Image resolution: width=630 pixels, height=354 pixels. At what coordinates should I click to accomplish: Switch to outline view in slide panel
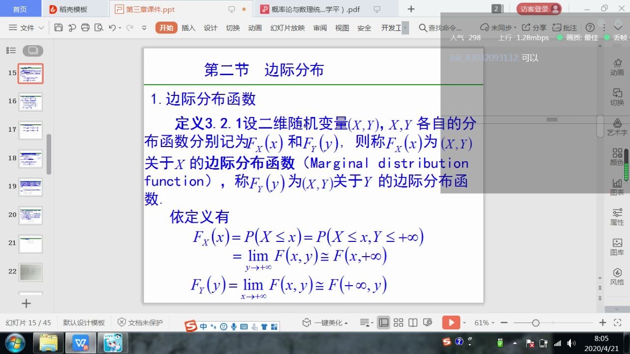[11, 50]
